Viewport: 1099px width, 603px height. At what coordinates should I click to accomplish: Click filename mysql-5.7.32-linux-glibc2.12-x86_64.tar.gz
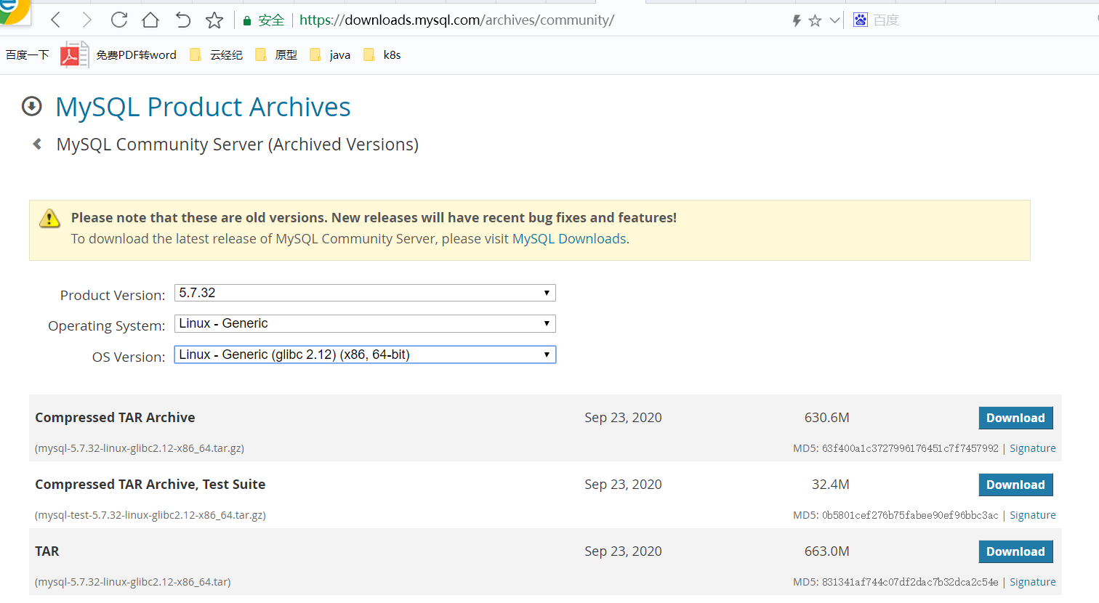click(140, 448)
